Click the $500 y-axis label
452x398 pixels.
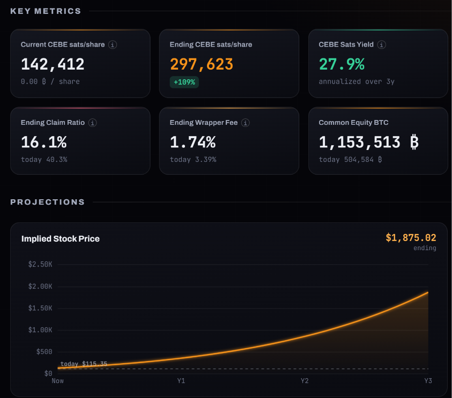44,351
